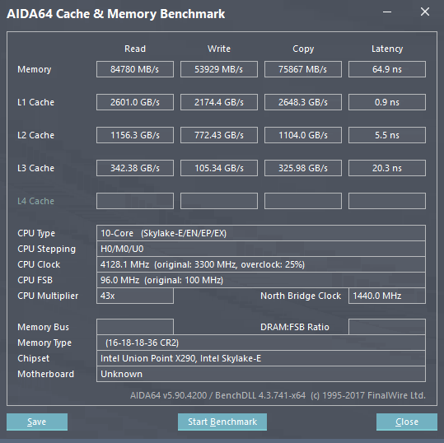Click the Save button

pos(37,422)
